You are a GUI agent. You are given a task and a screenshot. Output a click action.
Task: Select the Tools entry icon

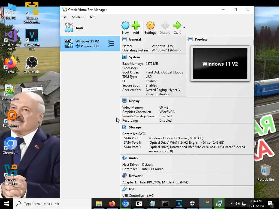pos(69,28)
